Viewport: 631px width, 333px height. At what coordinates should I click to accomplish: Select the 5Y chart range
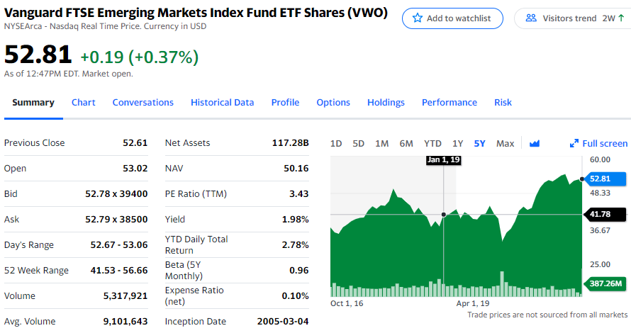[480, 143]
